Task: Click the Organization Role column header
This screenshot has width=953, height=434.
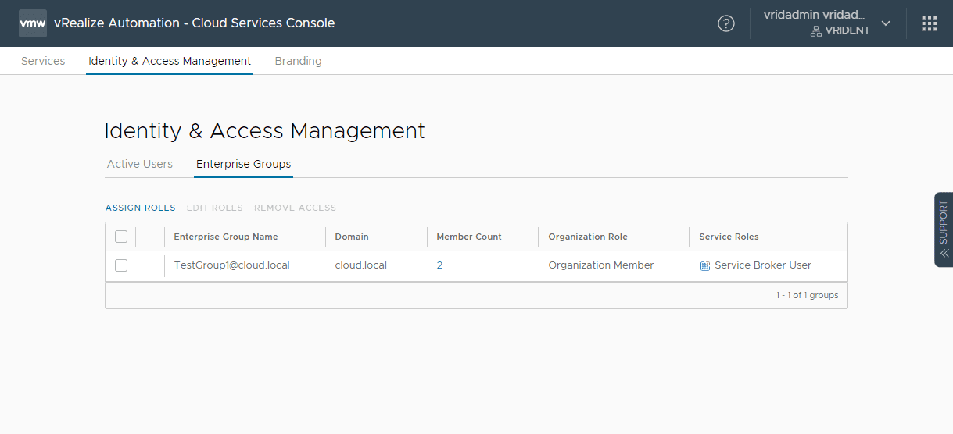Action: pos(588,237)
